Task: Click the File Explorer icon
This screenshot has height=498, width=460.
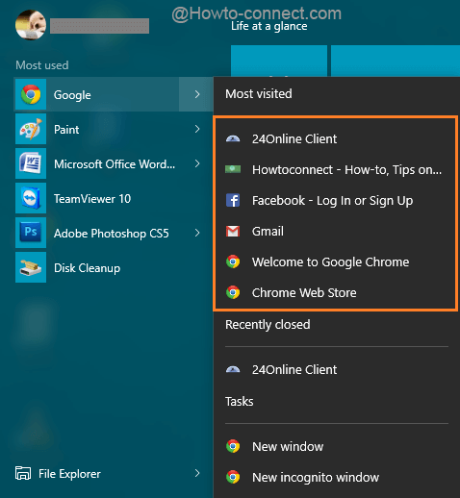Action: pyautogui.click(x=23, y=473)
